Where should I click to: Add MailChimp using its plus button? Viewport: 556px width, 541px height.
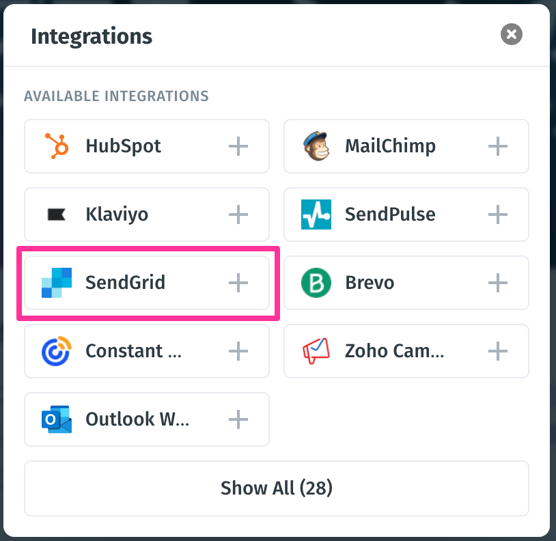(x=498, y=145)
